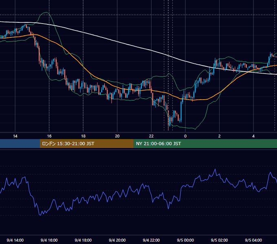Click the blue session bar before London
Viewport: 277px width, 244px height.
(x=20, y=144)
